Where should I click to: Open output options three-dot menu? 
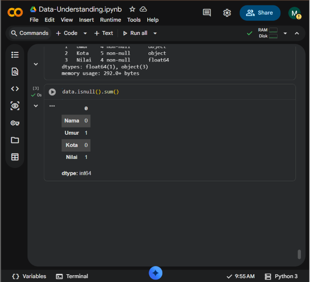[x=52, y=106]
